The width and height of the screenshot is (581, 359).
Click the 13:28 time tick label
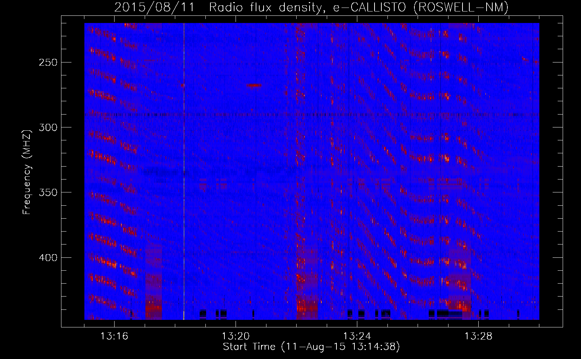point(478,336)
